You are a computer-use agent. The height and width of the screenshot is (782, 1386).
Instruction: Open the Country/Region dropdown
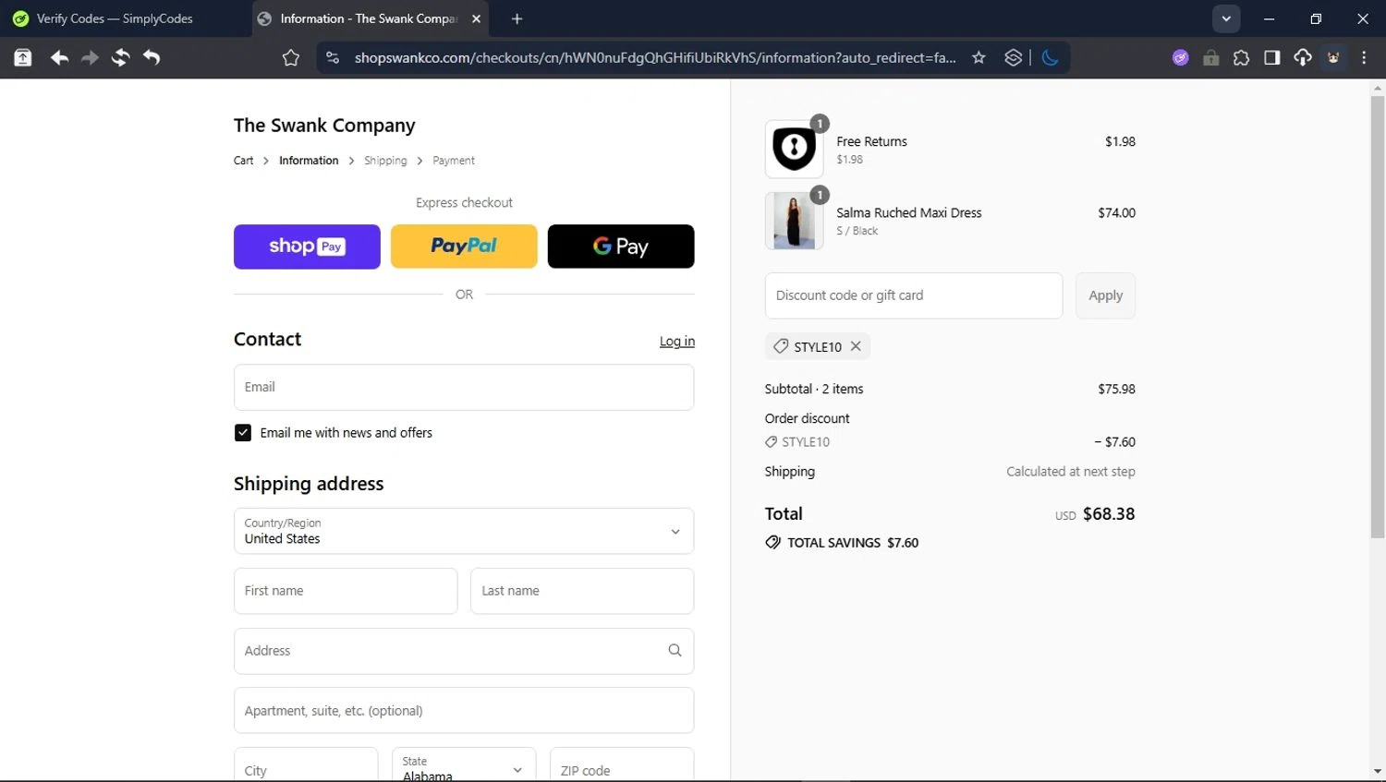click(x=464, y=531)
